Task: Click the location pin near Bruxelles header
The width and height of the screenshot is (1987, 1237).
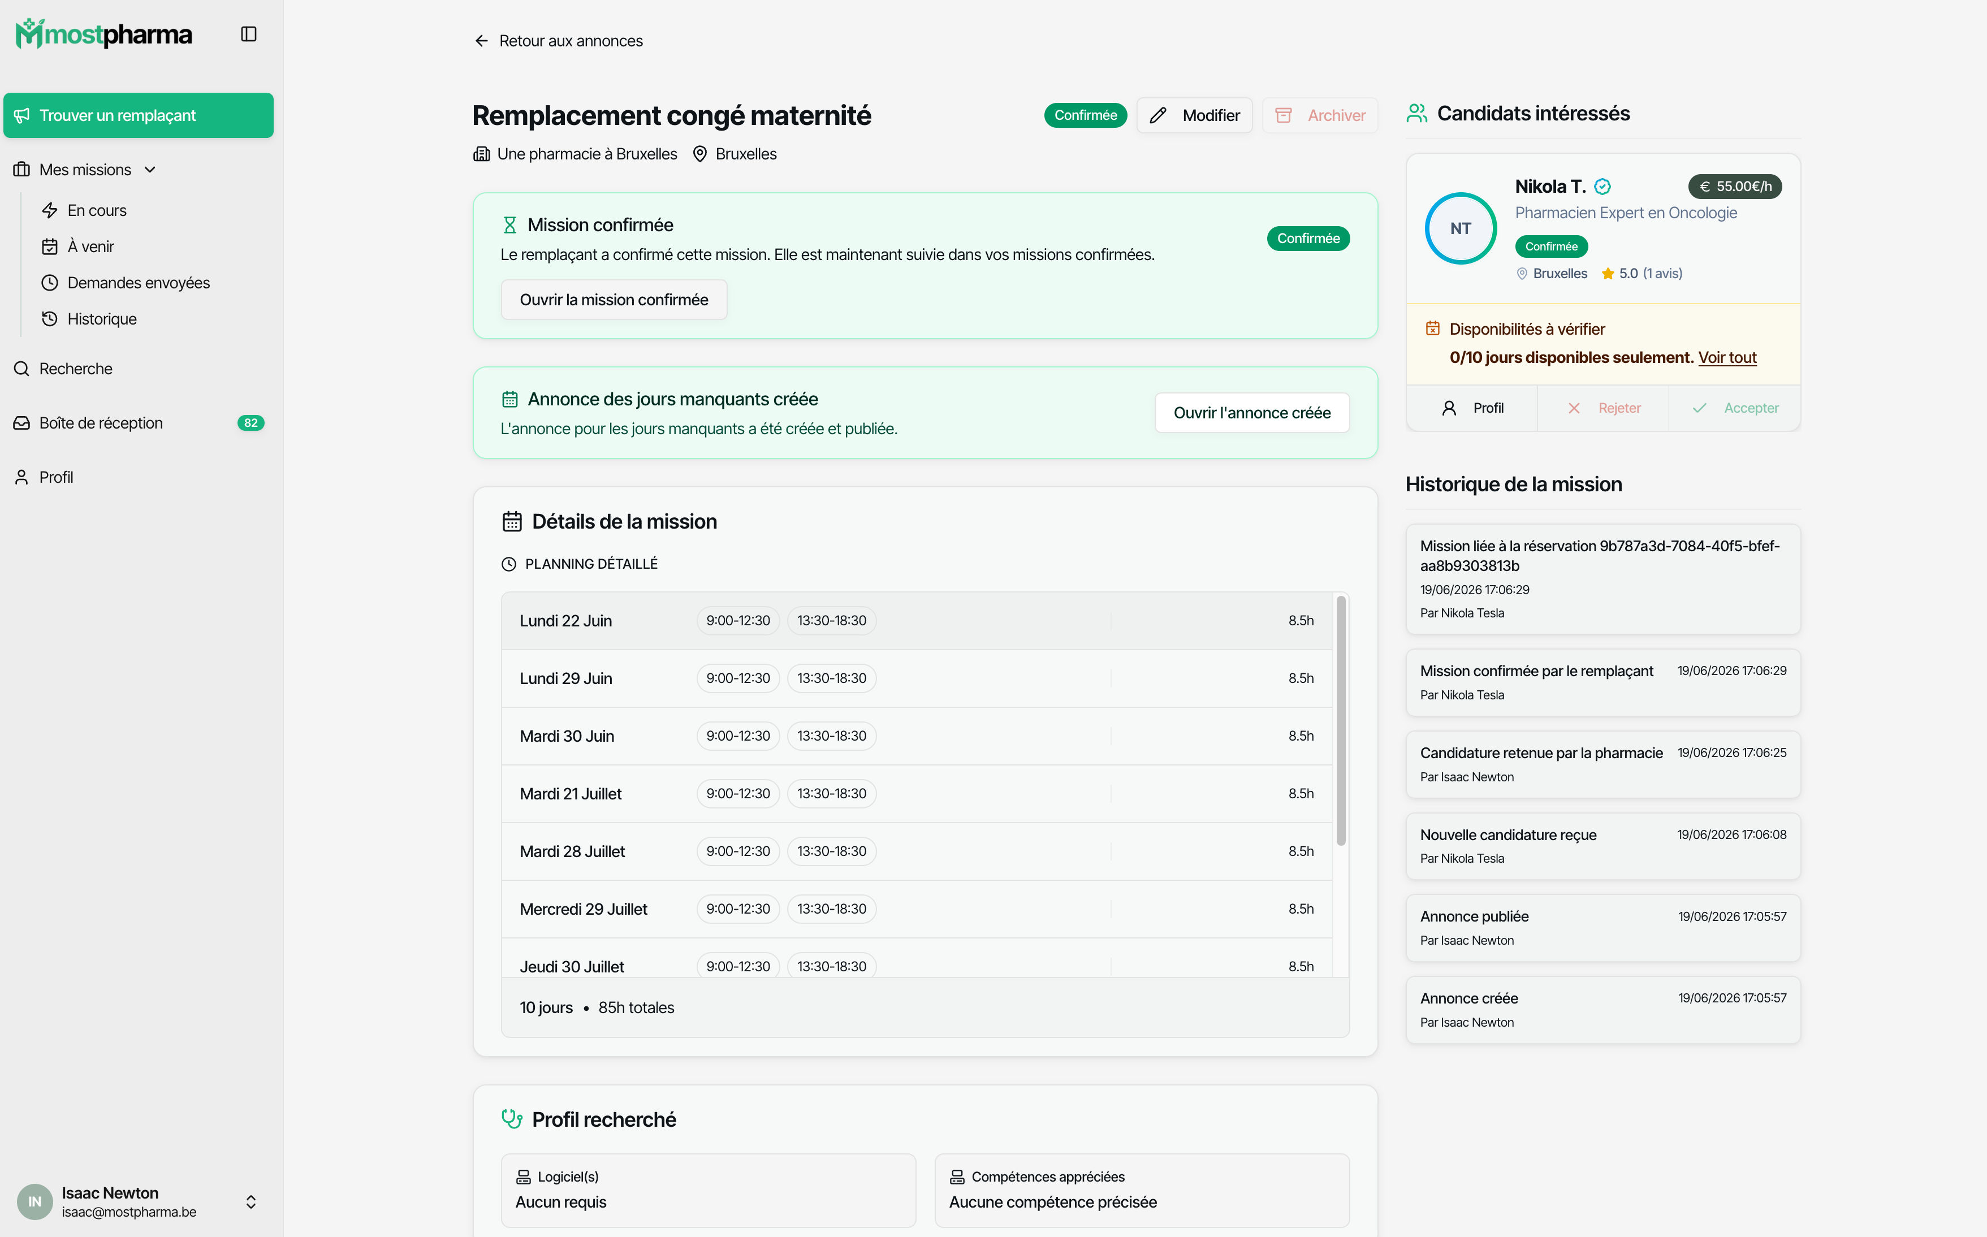Action: pos(699,154)
